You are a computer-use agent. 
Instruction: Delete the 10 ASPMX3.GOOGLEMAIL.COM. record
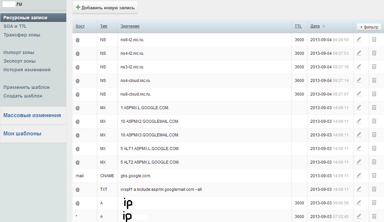coord(374,135)
